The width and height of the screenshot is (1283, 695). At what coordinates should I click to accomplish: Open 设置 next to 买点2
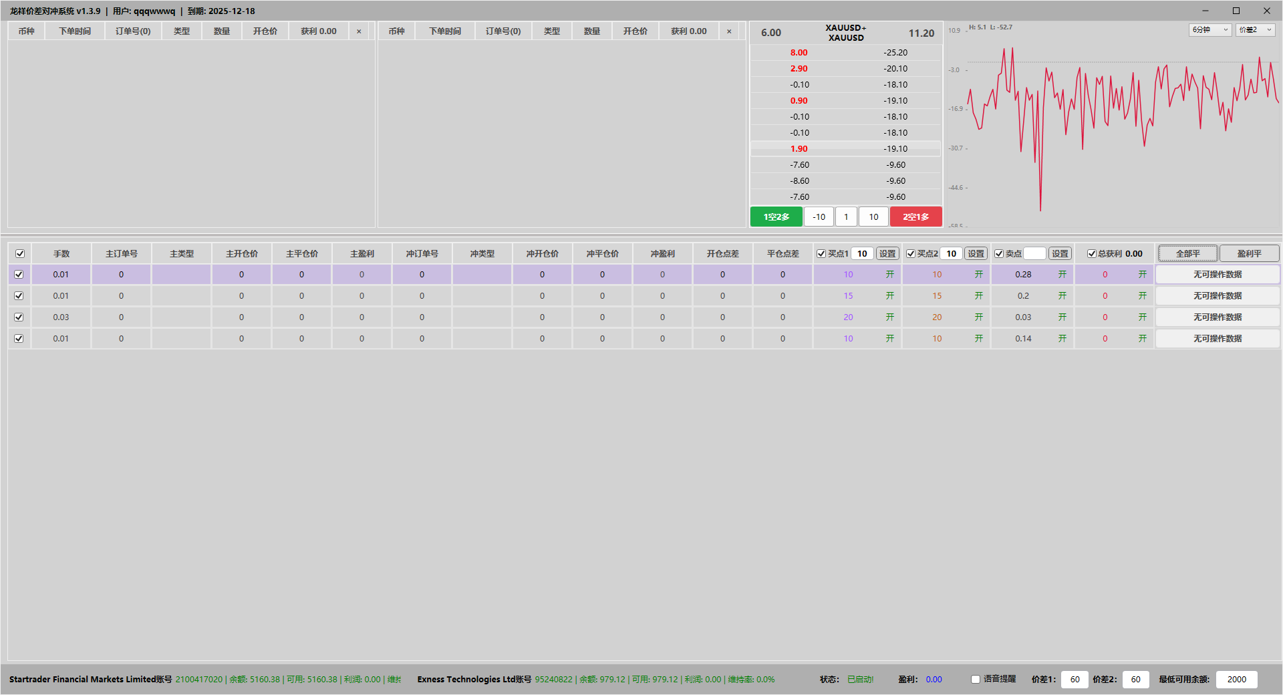point(976,254)
